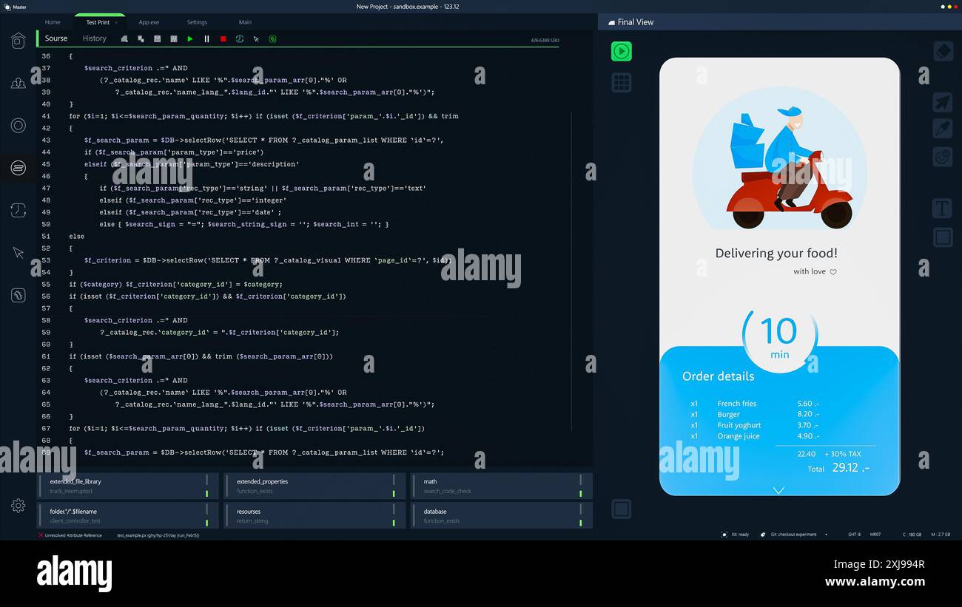Viewport: 962px width, 607px height.
Task: Click the second save-all icon in the toolbar
Action: point(174,38)
